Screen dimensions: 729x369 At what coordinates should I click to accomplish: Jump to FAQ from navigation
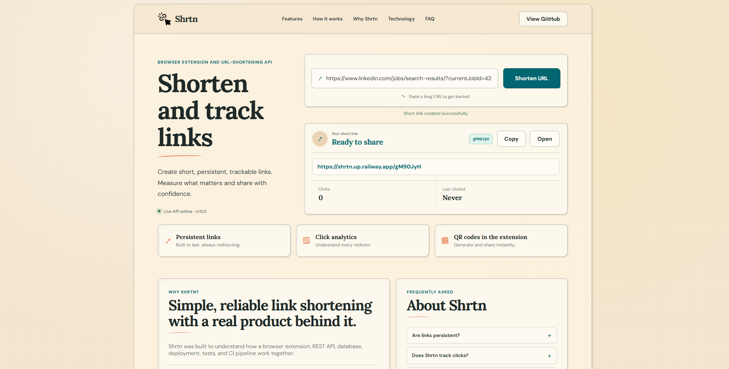430,19
